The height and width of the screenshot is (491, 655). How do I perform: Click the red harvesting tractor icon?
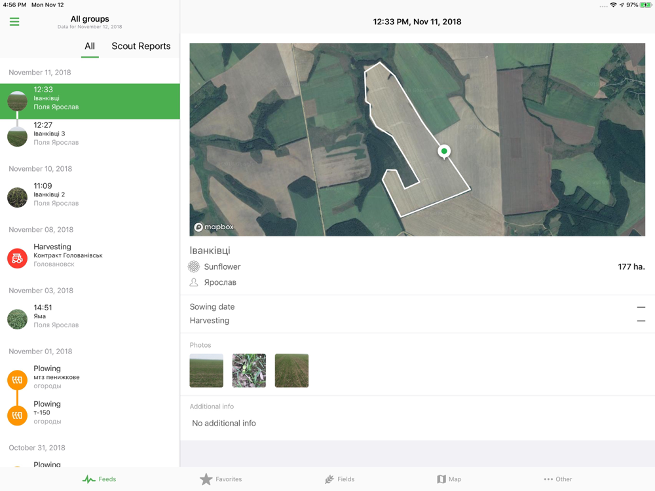pos(17,259)
